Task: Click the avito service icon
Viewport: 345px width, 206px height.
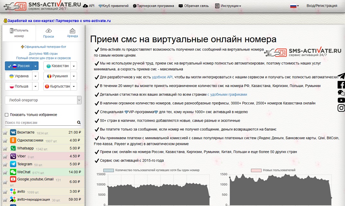Action: coord(13,191)
